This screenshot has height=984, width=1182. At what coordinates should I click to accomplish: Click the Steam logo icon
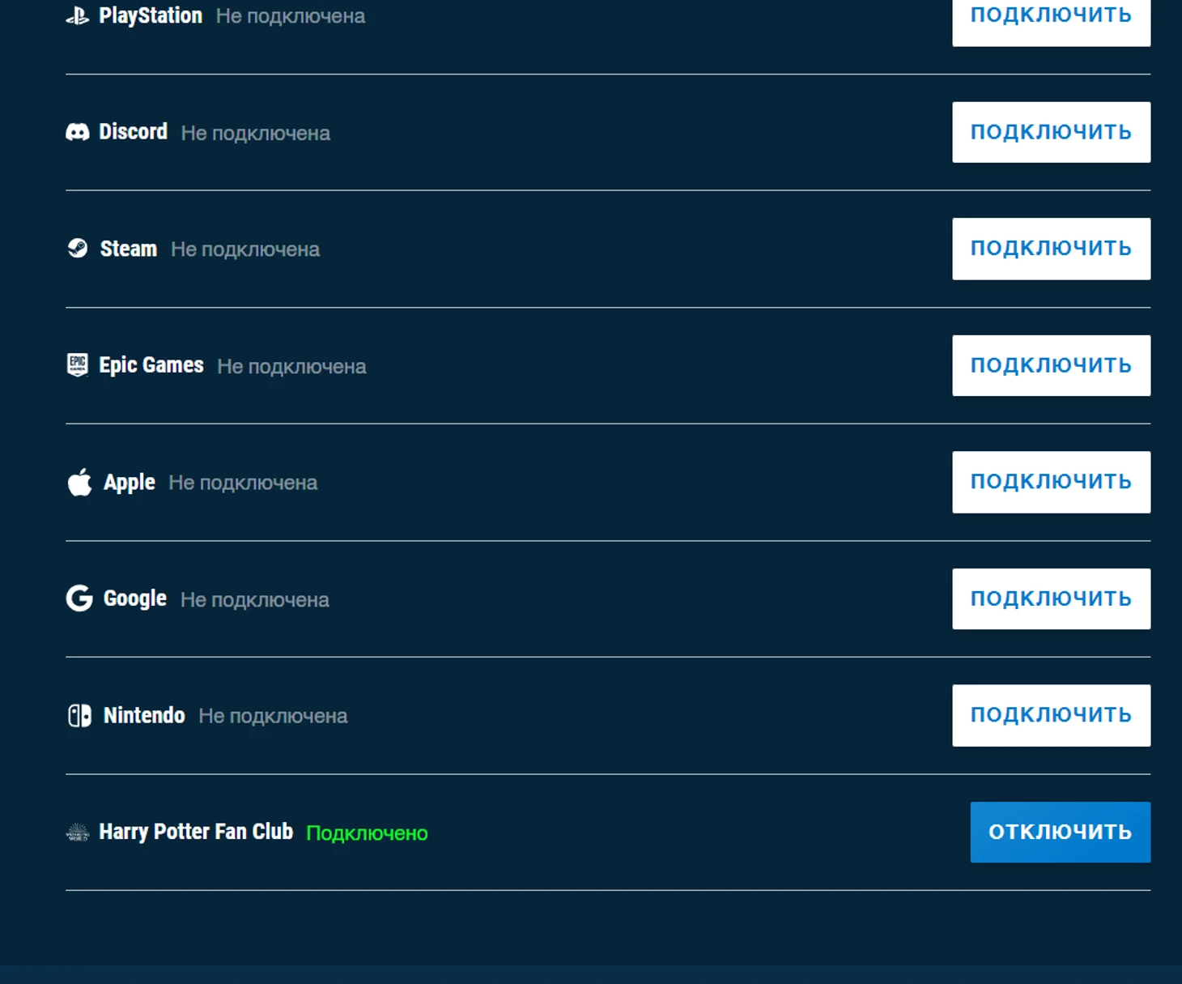click(78, 249)
